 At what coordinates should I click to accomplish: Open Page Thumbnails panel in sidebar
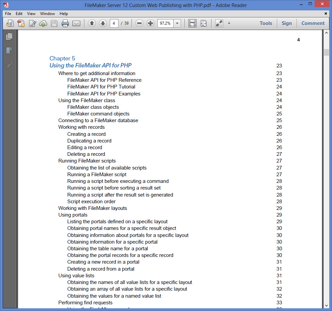(9, 36)
